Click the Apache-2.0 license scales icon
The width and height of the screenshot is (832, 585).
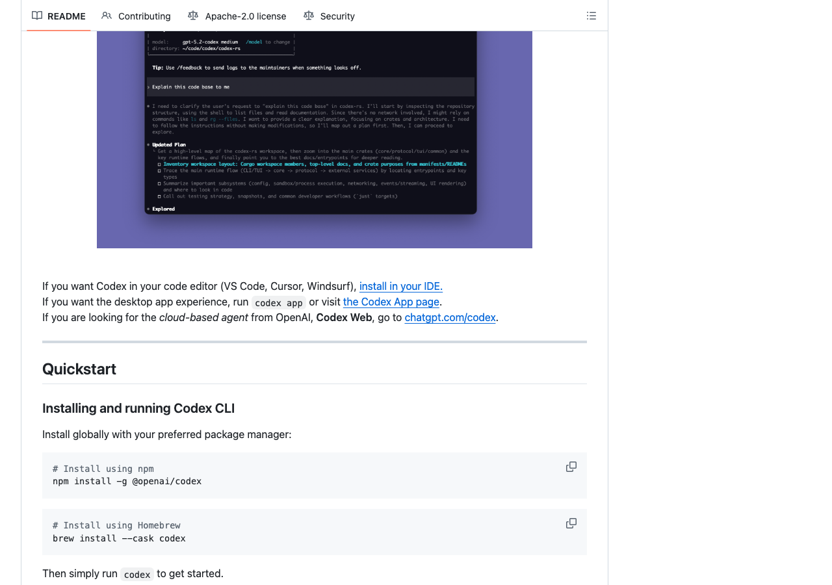pos(193,16)
